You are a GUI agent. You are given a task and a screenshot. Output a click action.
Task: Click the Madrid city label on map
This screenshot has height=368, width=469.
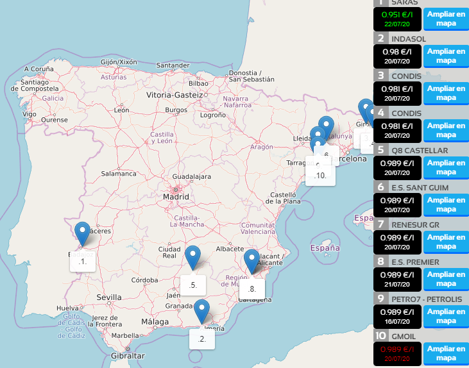pyautogui.click(x=175, y=197)
